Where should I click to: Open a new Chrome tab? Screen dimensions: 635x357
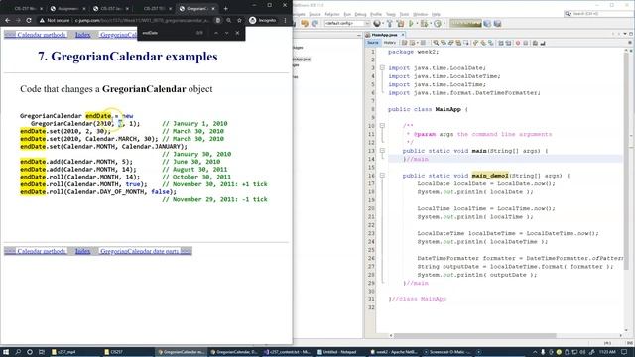[225, 8]
